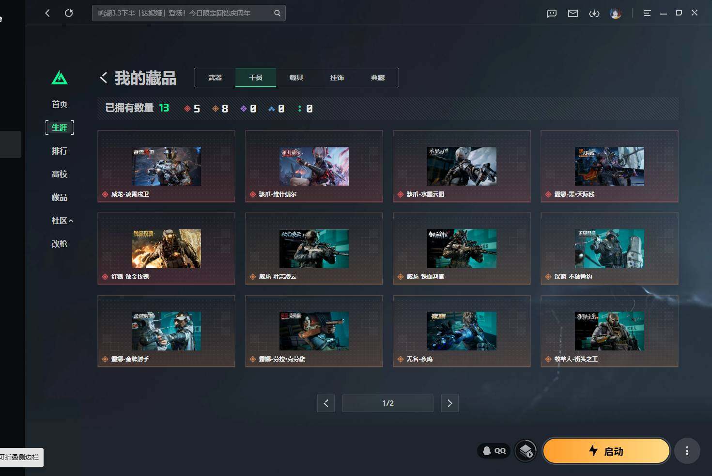Switch to the 挂饰 tab

coord(337,78)
